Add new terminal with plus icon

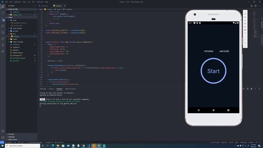coord(244,89)
